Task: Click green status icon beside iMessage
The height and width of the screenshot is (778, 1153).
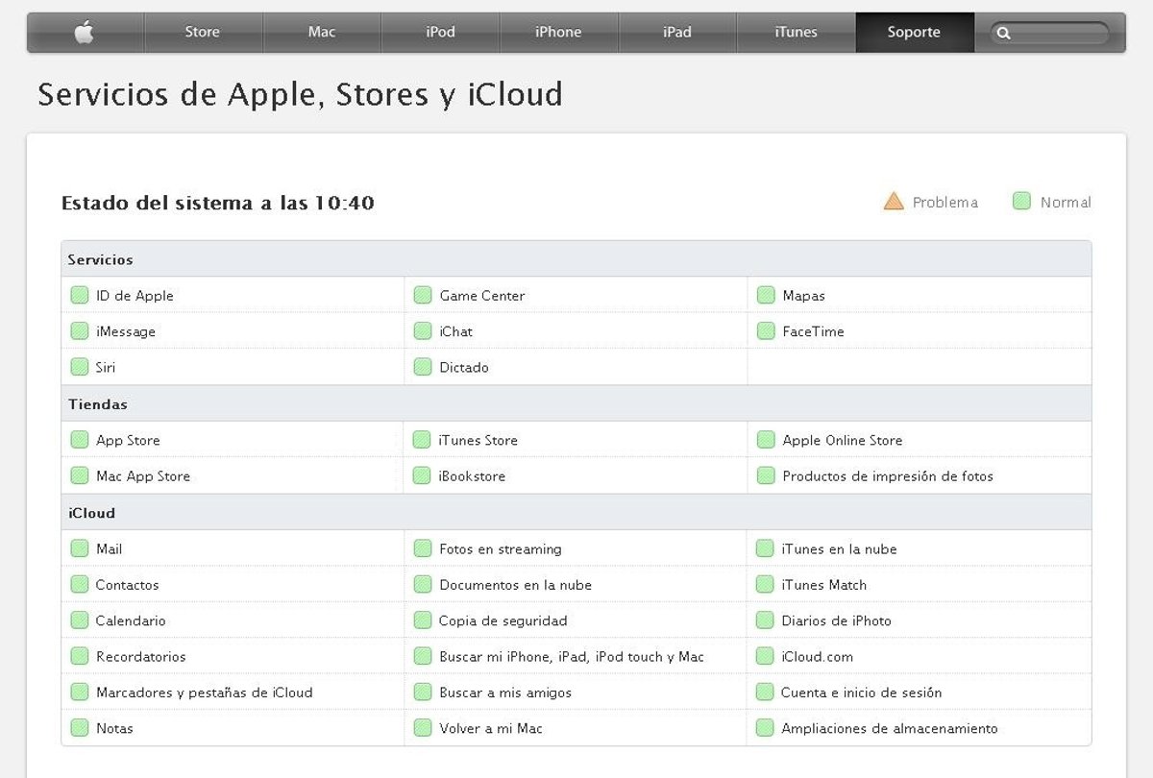Action: point(80,331)
